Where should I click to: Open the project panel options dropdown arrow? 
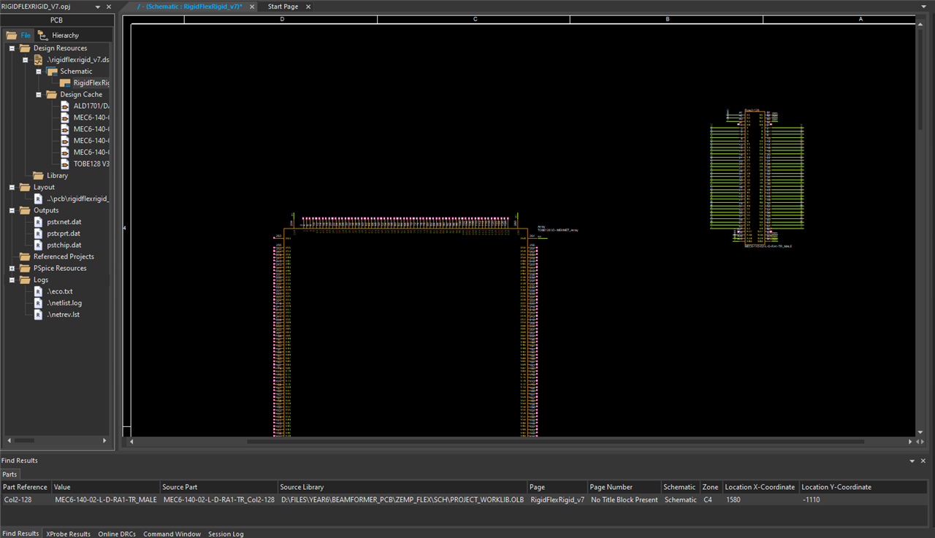coord(98,7)
